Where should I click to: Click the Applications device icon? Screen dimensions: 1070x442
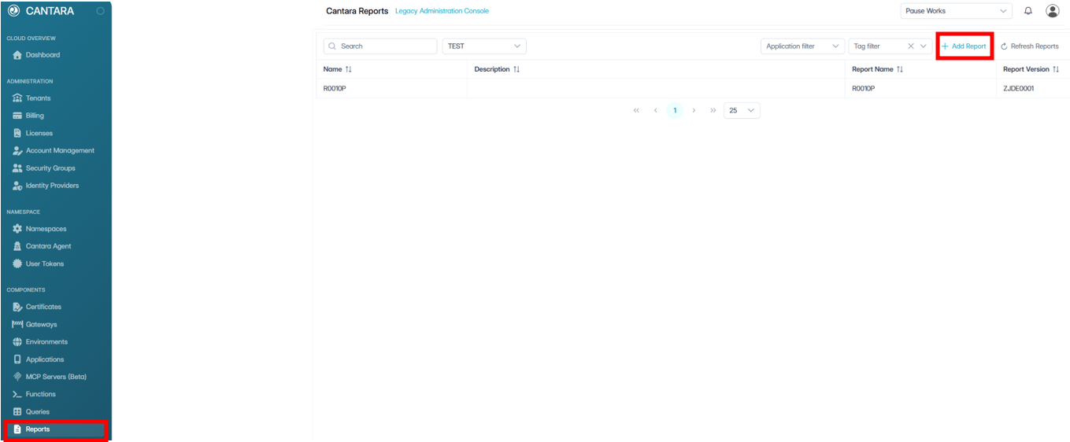pyautogui.click(x=17, y=359)
